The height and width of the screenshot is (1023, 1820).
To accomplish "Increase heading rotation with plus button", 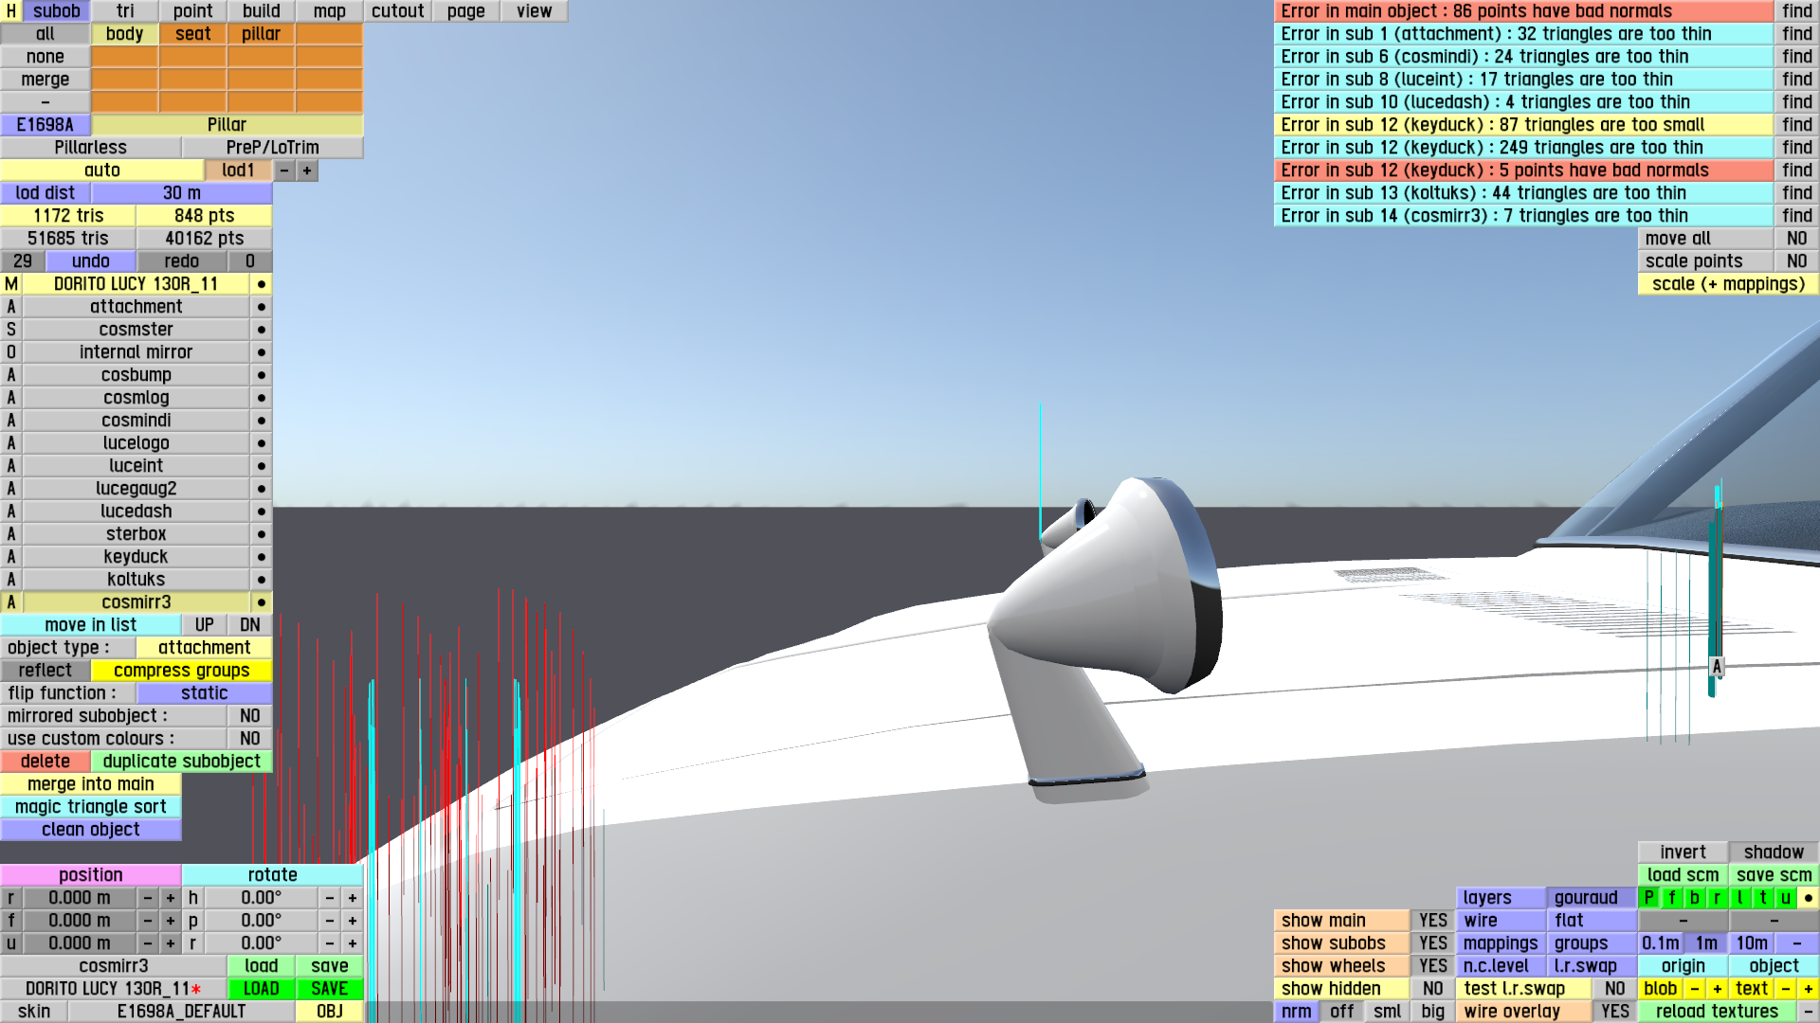I will click(352, 898).
